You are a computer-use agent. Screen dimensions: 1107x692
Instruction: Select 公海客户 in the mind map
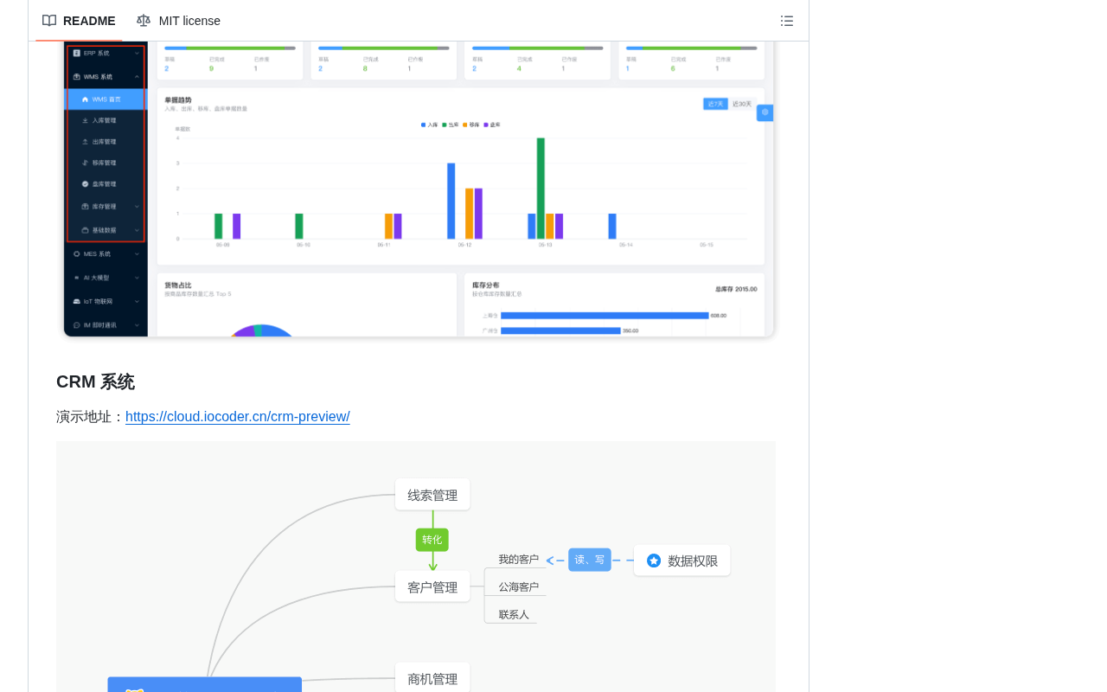coord(518,587)
